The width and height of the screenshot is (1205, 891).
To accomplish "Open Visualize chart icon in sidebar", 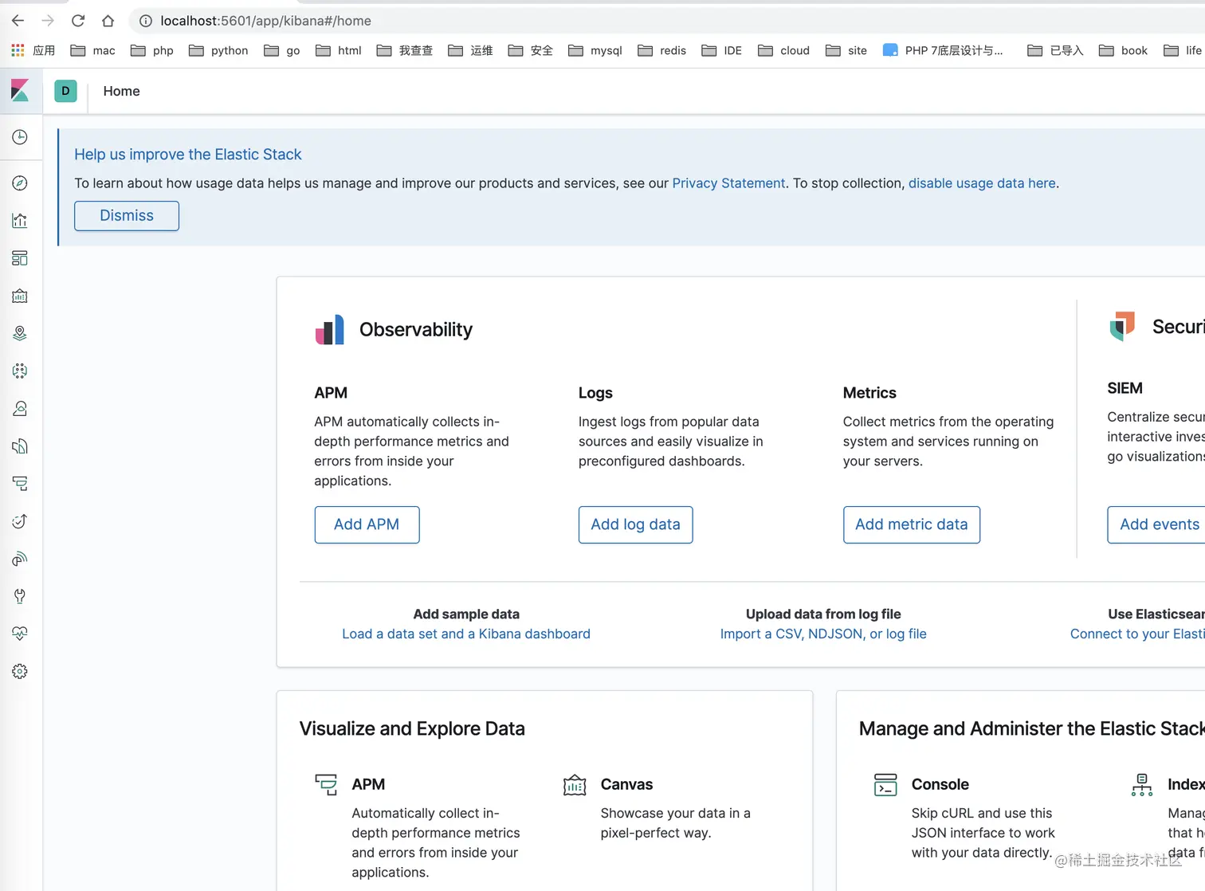I will 20,221.
